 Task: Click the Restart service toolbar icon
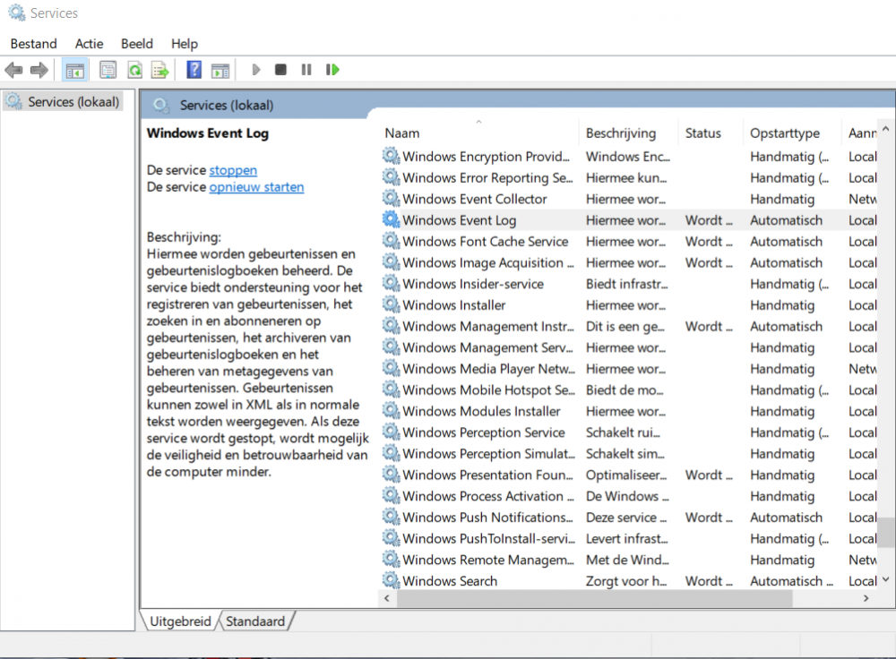click(332, 70)
